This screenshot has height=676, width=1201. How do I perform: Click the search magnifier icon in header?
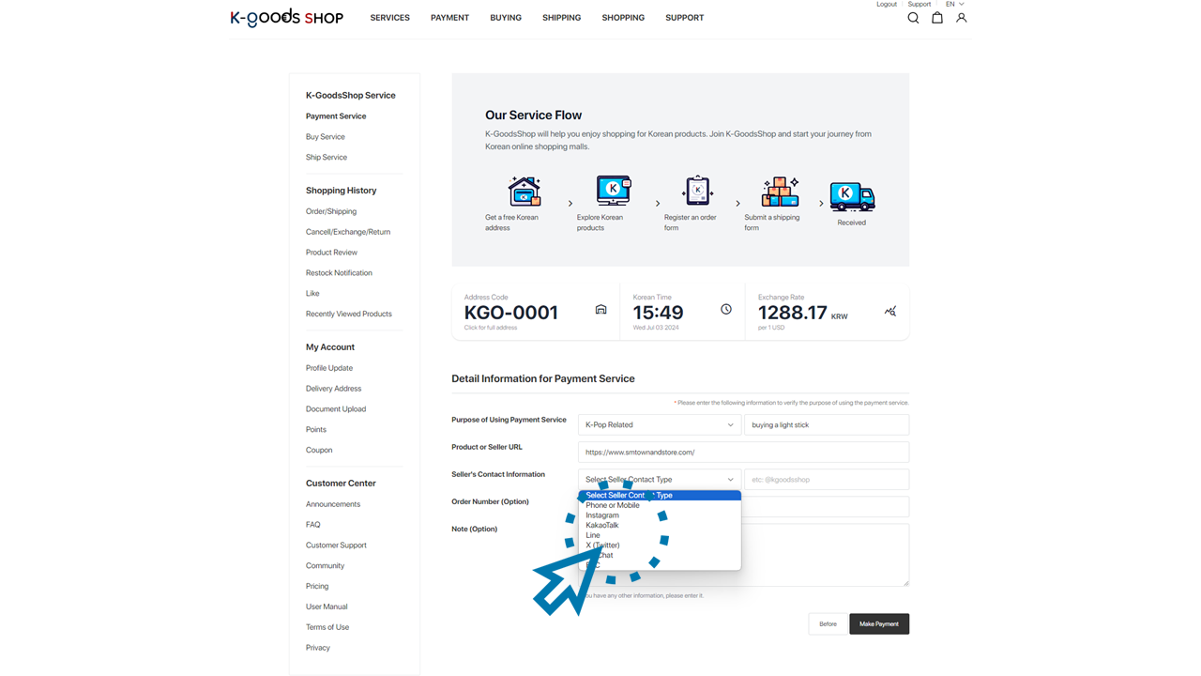[913, 18]
